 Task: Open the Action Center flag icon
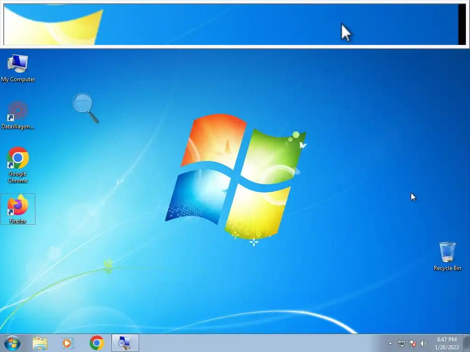coord(413,343)
